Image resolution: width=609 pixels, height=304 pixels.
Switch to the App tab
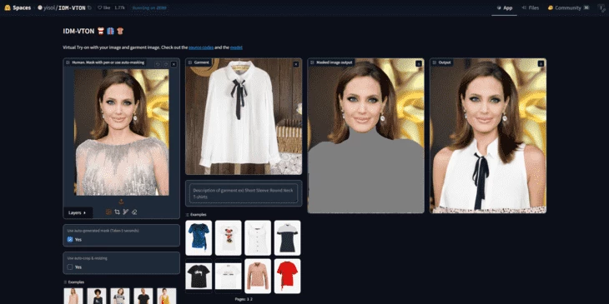point(504,7)
